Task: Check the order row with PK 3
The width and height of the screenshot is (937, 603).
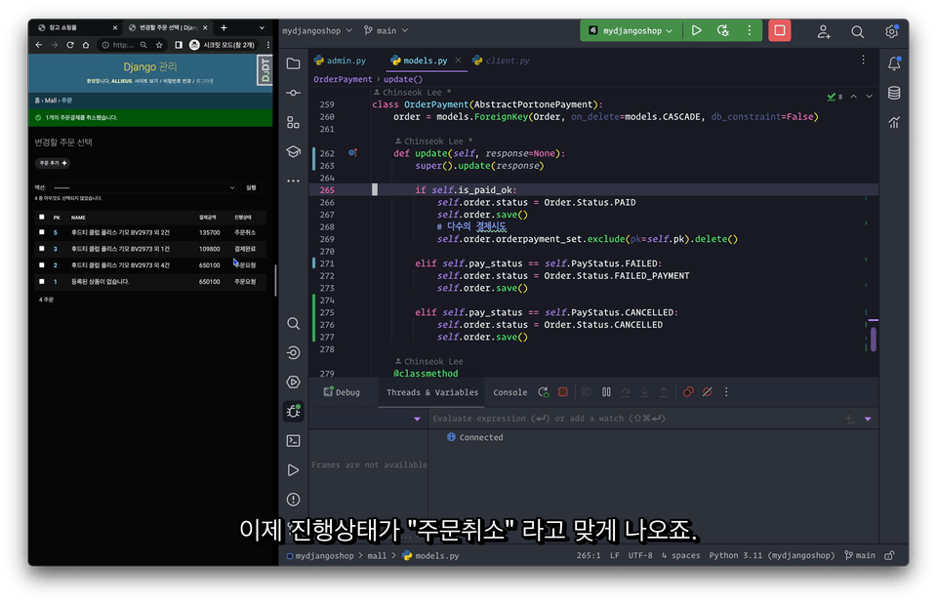Action: [x=41, y=248]
